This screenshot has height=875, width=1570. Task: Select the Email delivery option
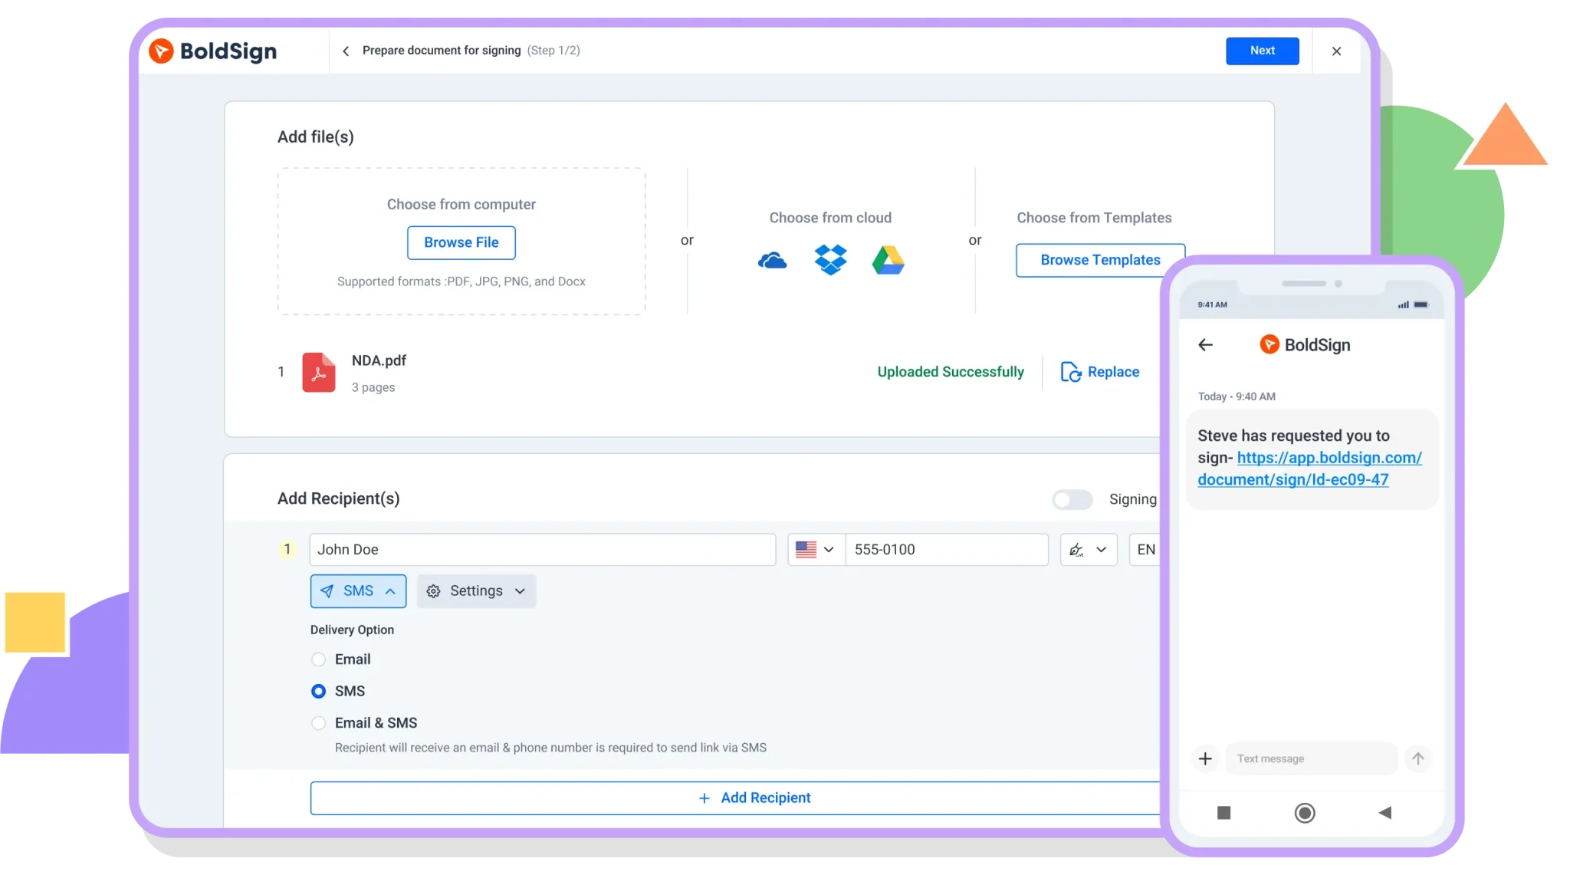[318, 660]
